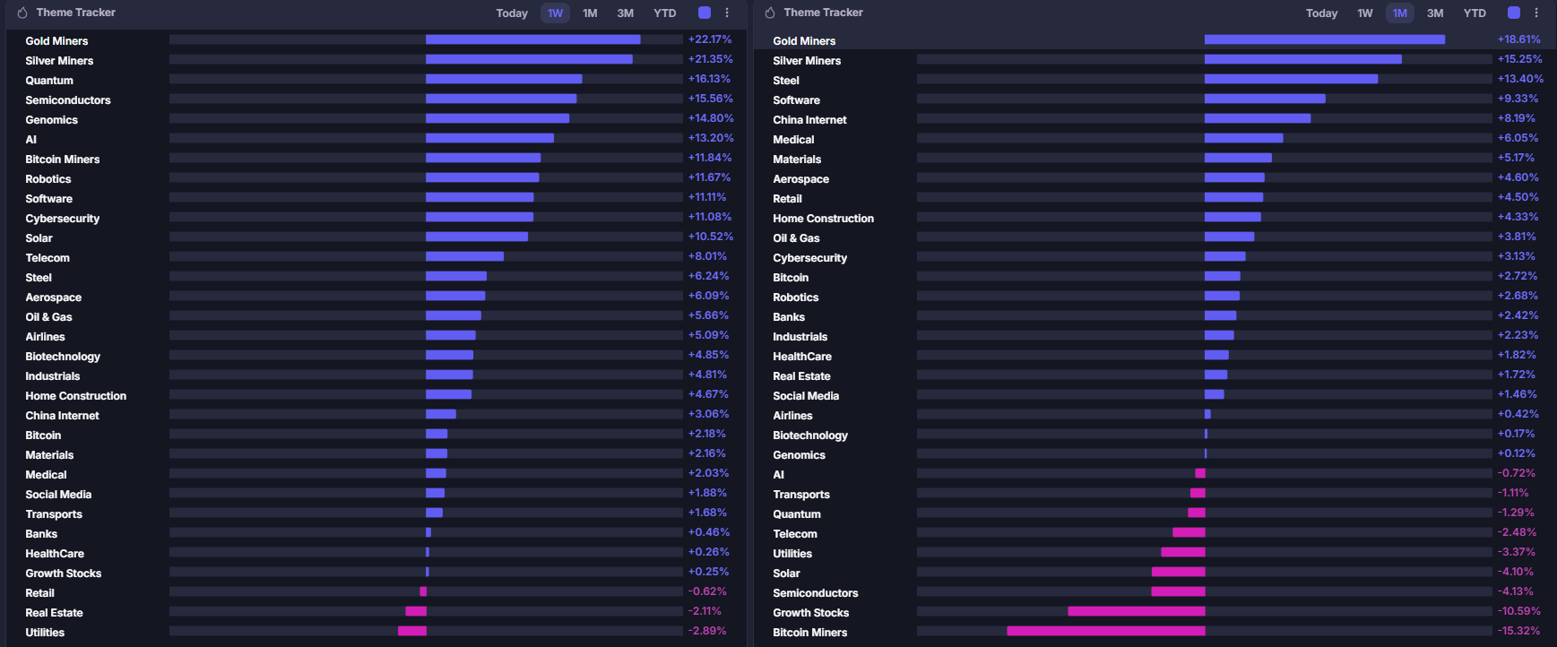Image resolution: width=1557 pixels, height=647 pixels.
Task: Click the +1.46% value for Social Media
Action: point(1517,394)
